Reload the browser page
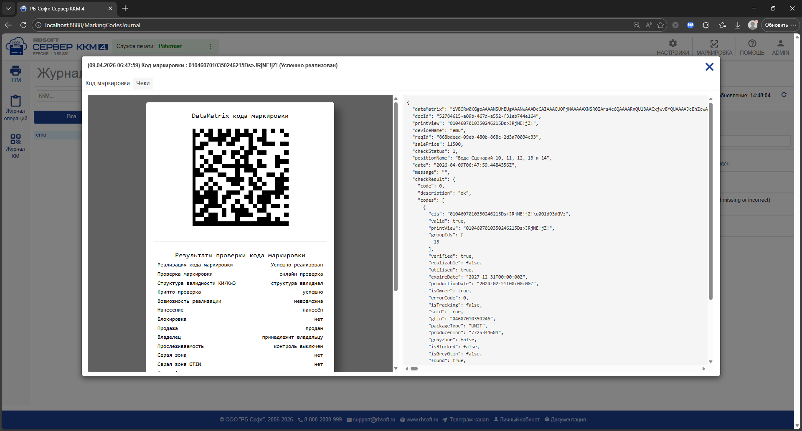The height and width of the screenshot is (431, 802). coord(23,25)
